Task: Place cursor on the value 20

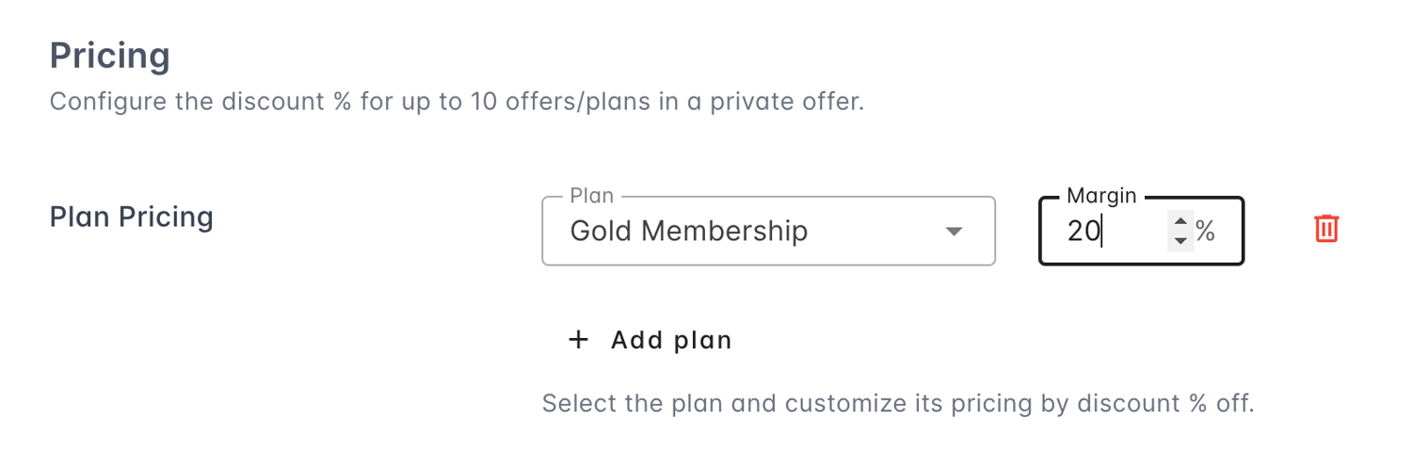Action: click(x=1083, y=231)
